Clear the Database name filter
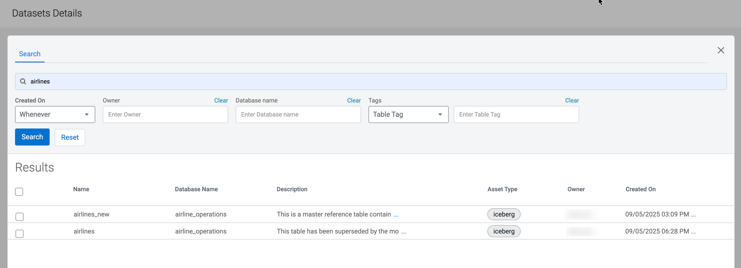741x268 pixels. tap(354, 100)
